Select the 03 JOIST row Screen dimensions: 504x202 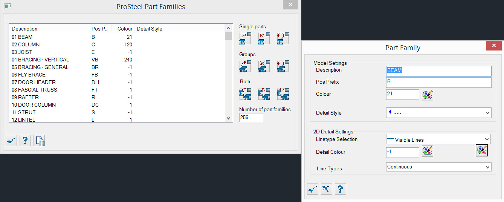click(117, 52)
